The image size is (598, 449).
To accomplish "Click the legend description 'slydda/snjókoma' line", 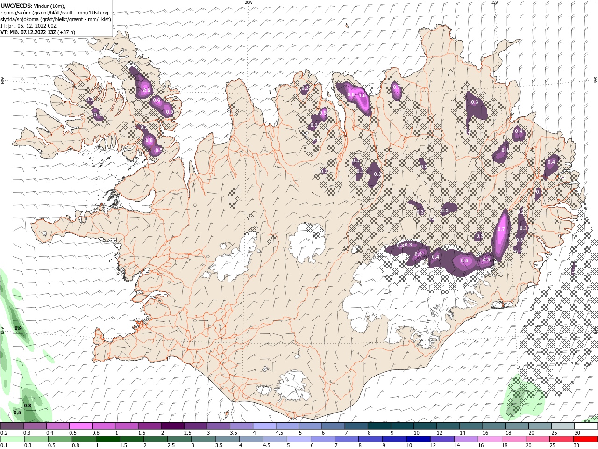I will (x=56, y=19).
